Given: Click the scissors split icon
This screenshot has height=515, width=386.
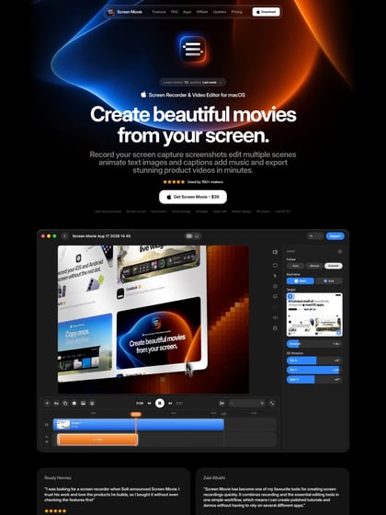Looking at the screenshot, I should pos(221,403).
